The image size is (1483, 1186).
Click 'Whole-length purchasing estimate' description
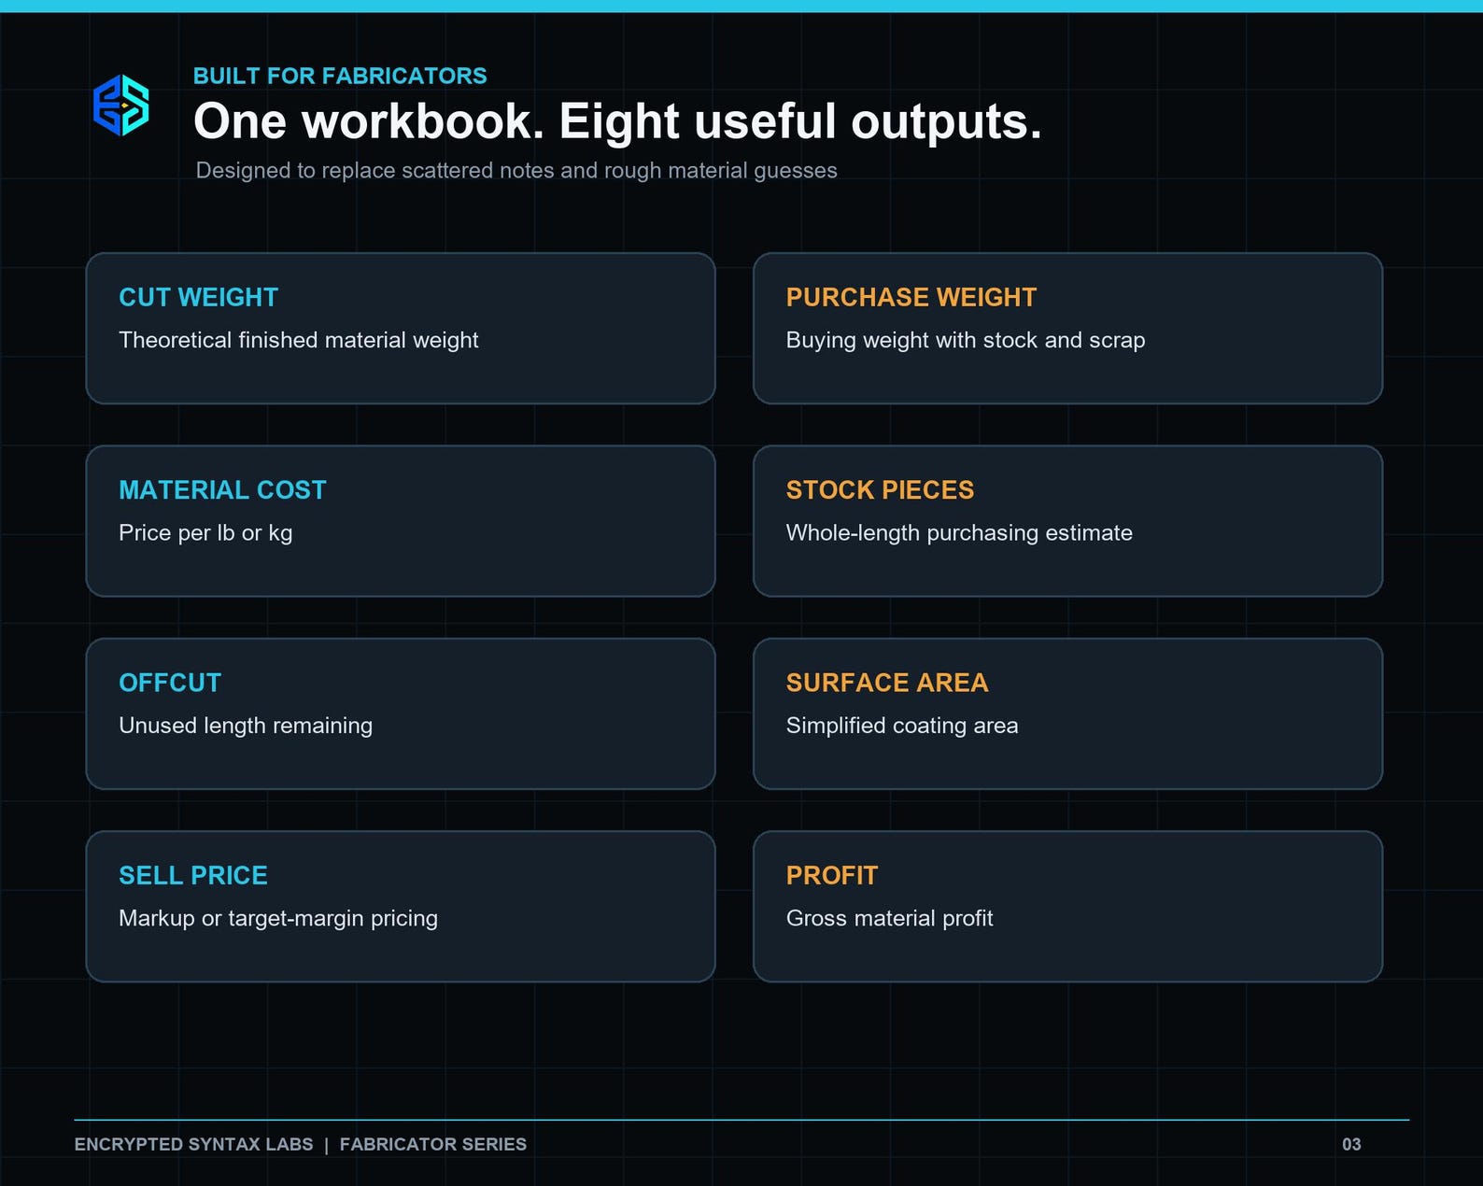pyautogui.click(x=959, y=533)
